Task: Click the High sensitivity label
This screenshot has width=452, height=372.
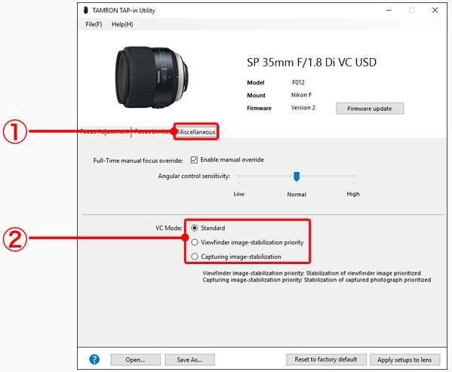Action: pos(353,194)
